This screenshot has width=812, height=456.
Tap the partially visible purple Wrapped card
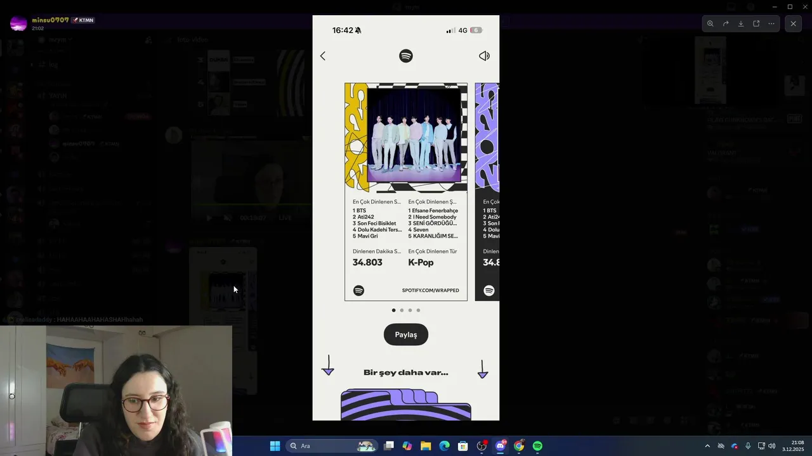[x=487, y=192]
